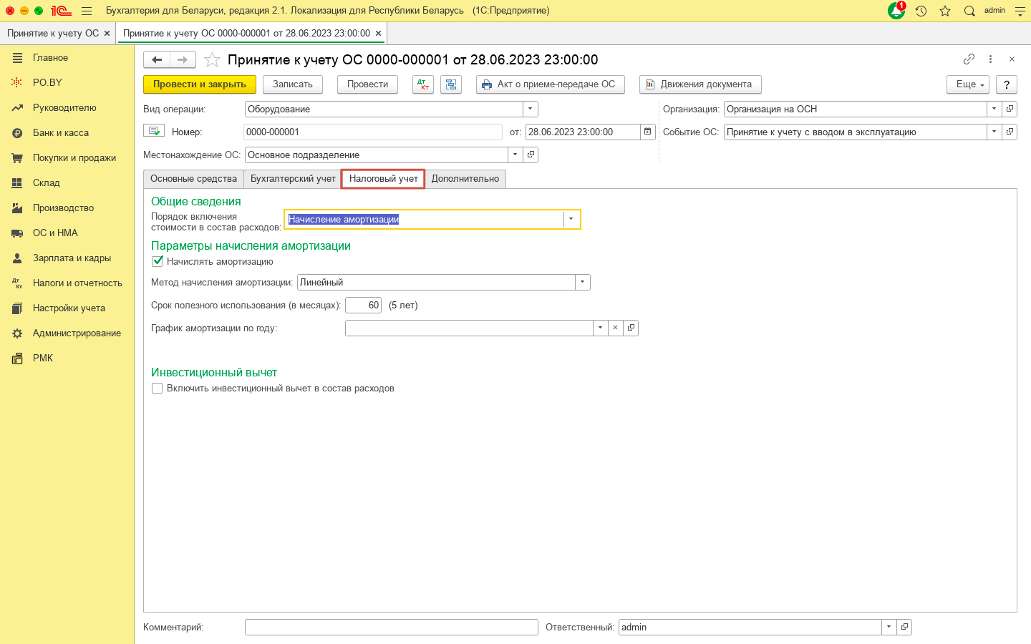Screen dimensions: 1031x644
Task: Expand the Вид операции dropdown
Action: tap(531, 109)
